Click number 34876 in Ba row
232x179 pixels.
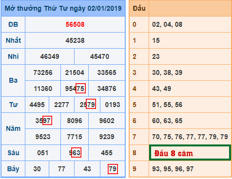[x=107, y=89]
